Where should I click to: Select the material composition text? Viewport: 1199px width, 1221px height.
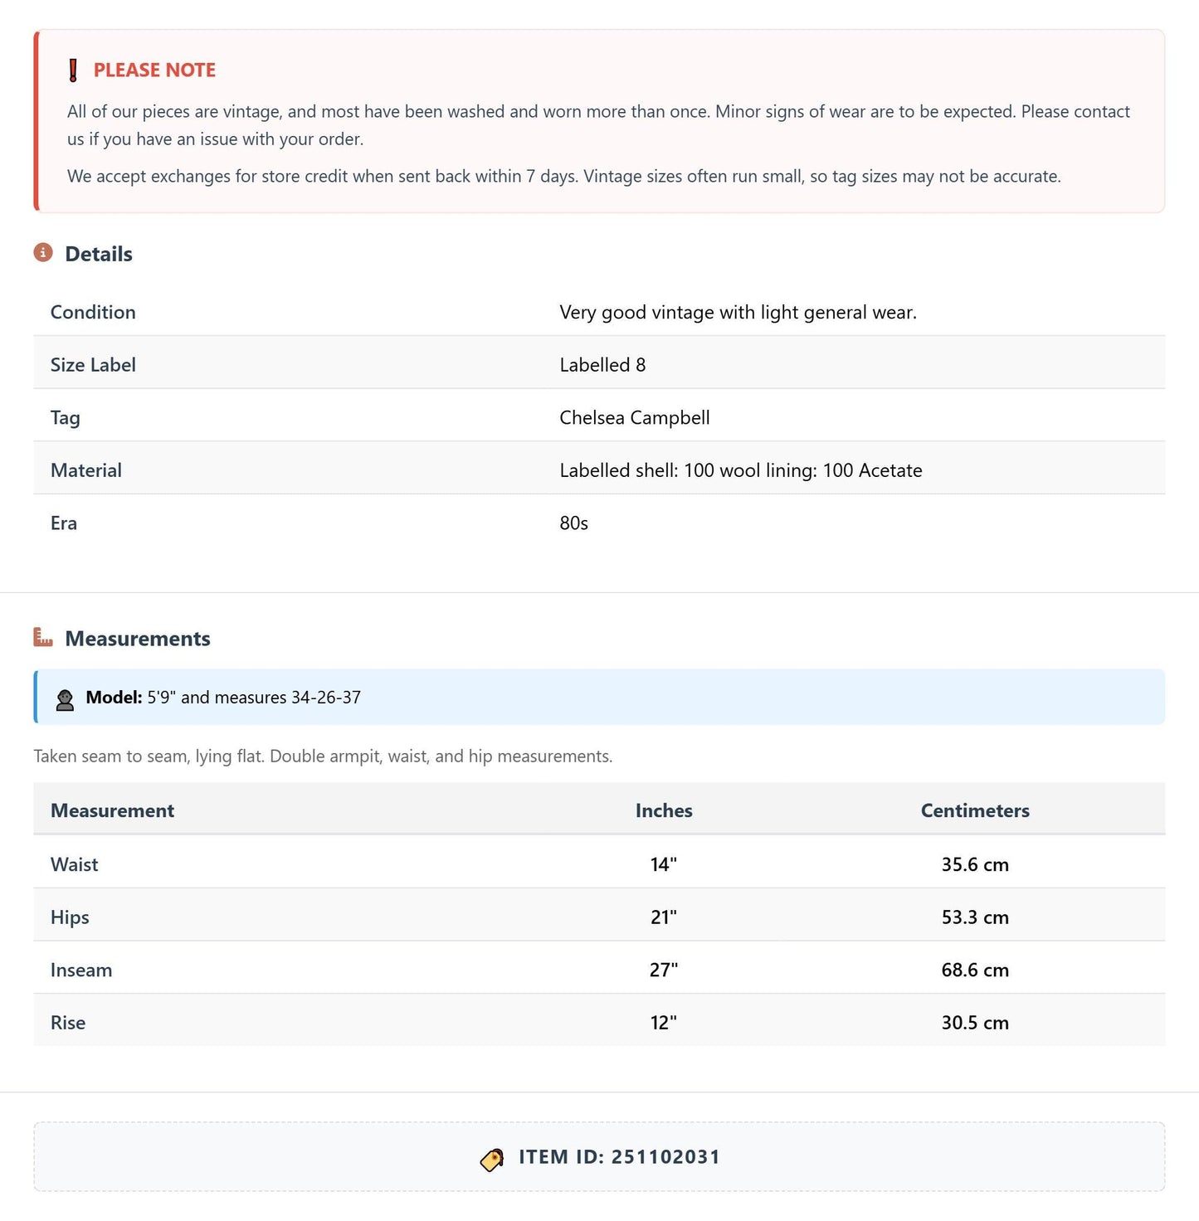[741, 470]
